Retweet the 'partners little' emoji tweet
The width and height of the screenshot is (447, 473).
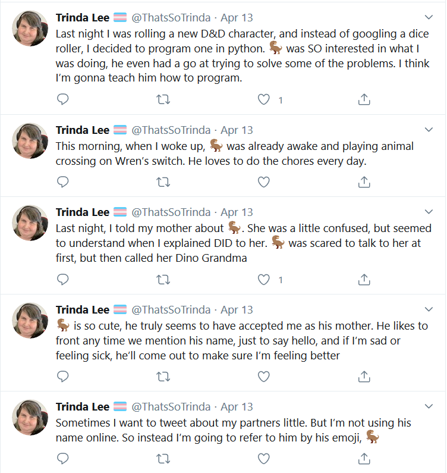click(x=163, y=459)
